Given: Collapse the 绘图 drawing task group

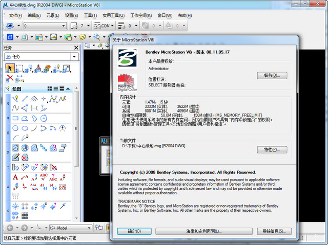Looking at the screenshot, I should tap(68, 88).
